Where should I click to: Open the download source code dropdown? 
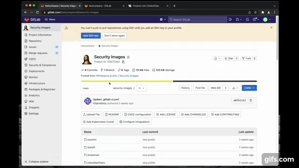click(x=235, y=88)
